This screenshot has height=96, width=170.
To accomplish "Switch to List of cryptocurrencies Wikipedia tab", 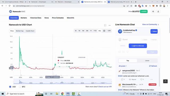I will pos(14,2).
